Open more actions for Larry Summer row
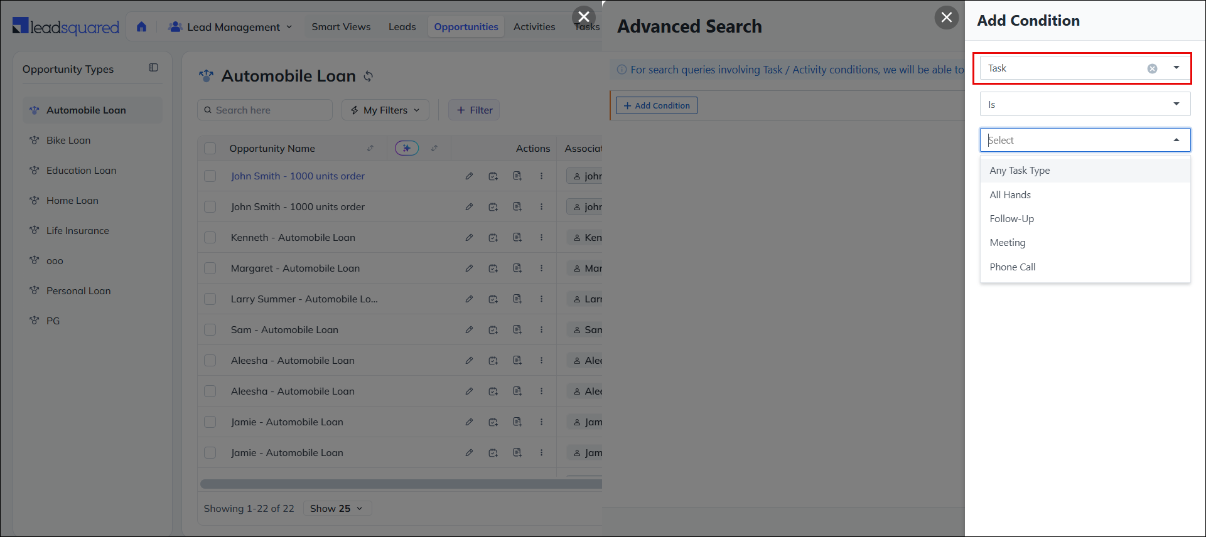This screenshot has height=537, width=1206. click(x=541, y=299)
